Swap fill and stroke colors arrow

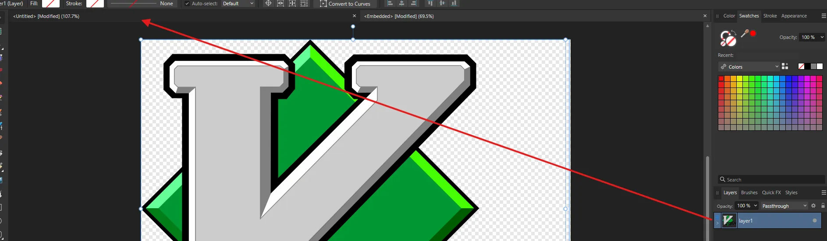pos(734,32)
